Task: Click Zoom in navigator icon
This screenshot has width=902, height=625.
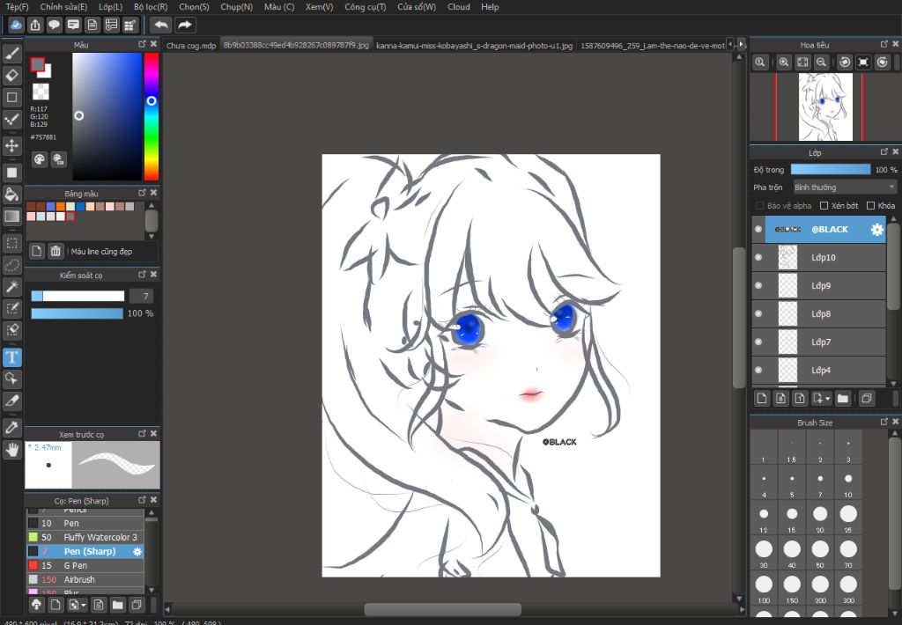Action: 783,62
